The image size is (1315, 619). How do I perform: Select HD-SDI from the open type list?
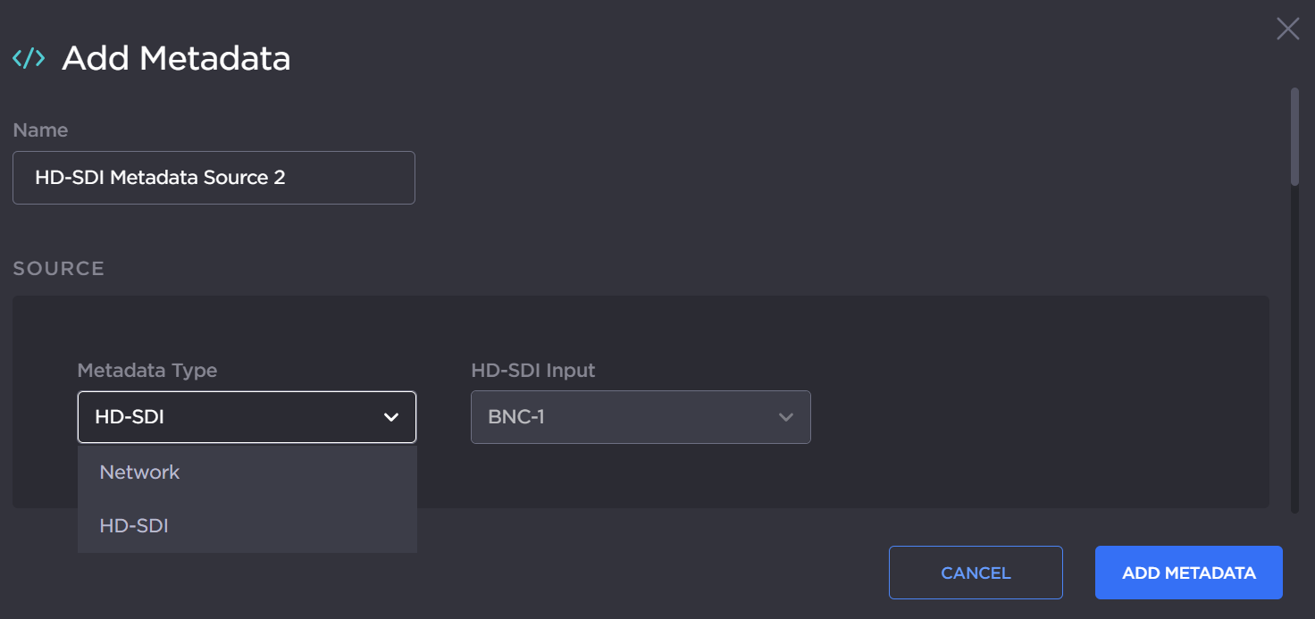pyautogui.click(x=133, y=525)
